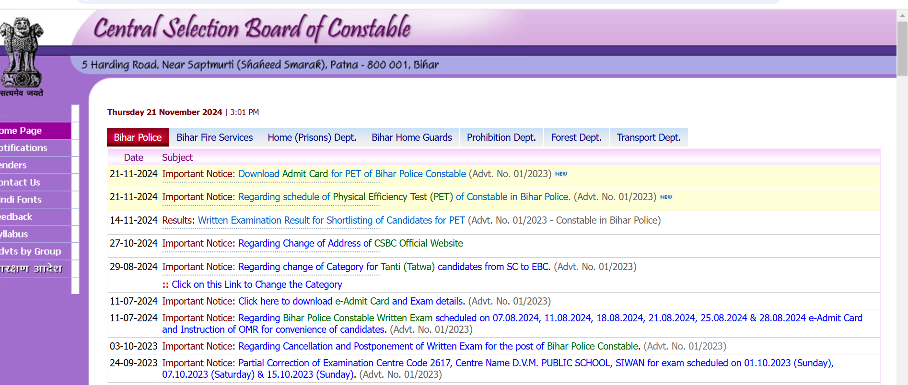Viewport: 908px width, 385px height.
Task: Click the NEW badge beside PET schedule notice
Action: pyautogui.click(x=666, y=197)
